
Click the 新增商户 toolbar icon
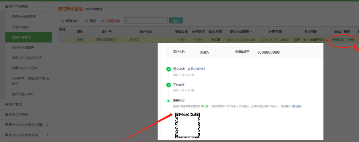[x=62, y=21]
